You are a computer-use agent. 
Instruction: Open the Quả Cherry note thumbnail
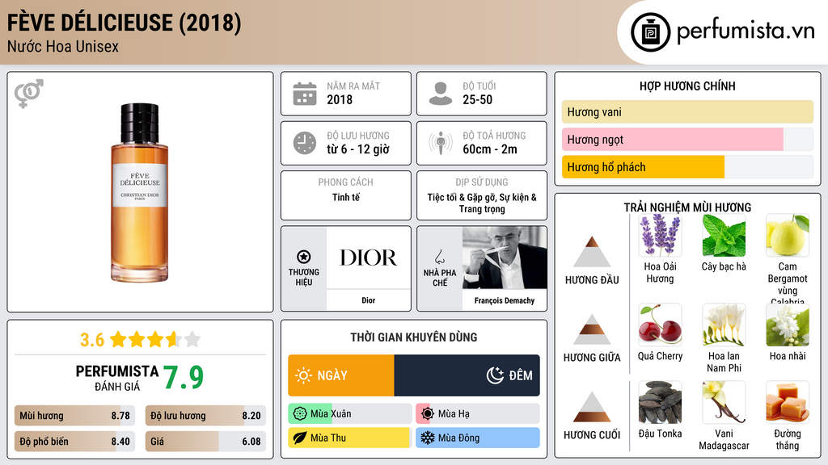pyautogui.click(x=660, y=325)
